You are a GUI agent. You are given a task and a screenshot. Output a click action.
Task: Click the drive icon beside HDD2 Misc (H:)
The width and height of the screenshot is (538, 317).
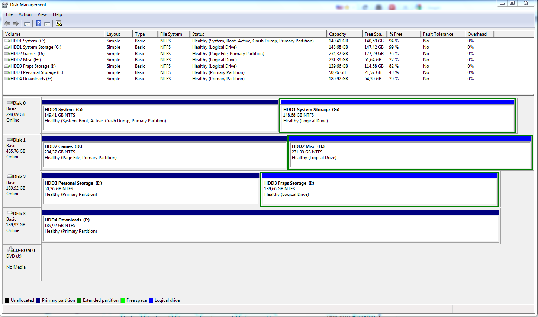click(x=7, y=60)
